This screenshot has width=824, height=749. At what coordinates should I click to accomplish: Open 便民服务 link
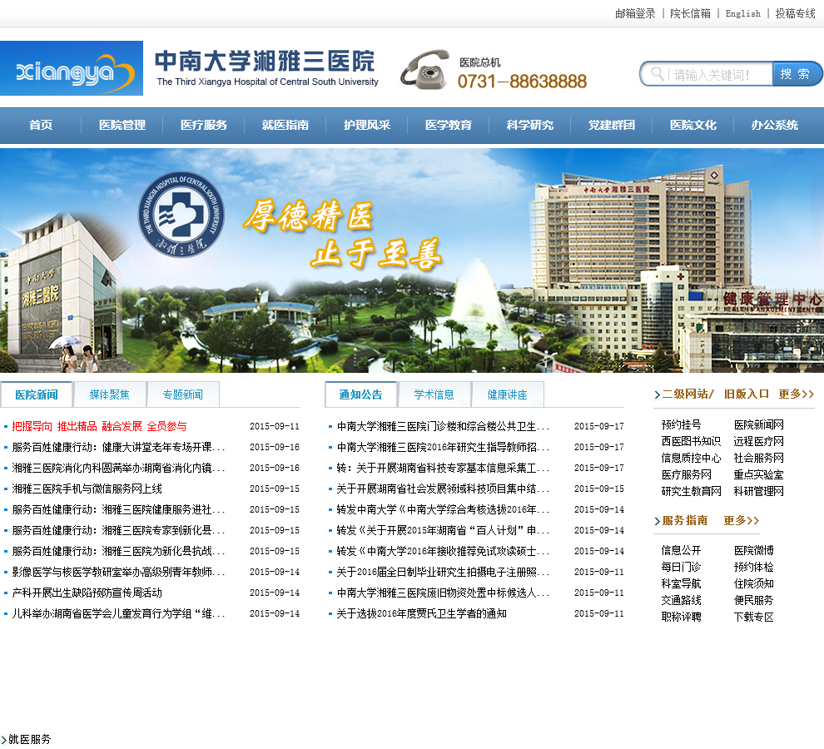point(753,601)
